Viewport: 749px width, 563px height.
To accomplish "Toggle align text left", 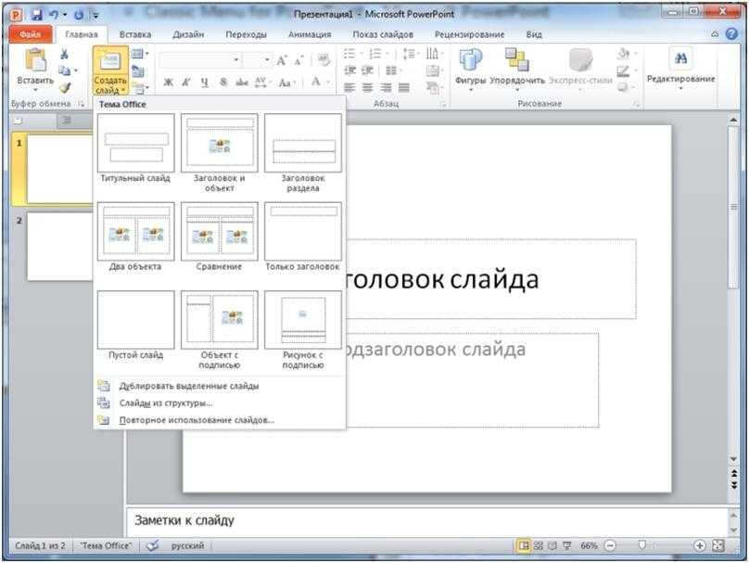I will click(349, 87).
